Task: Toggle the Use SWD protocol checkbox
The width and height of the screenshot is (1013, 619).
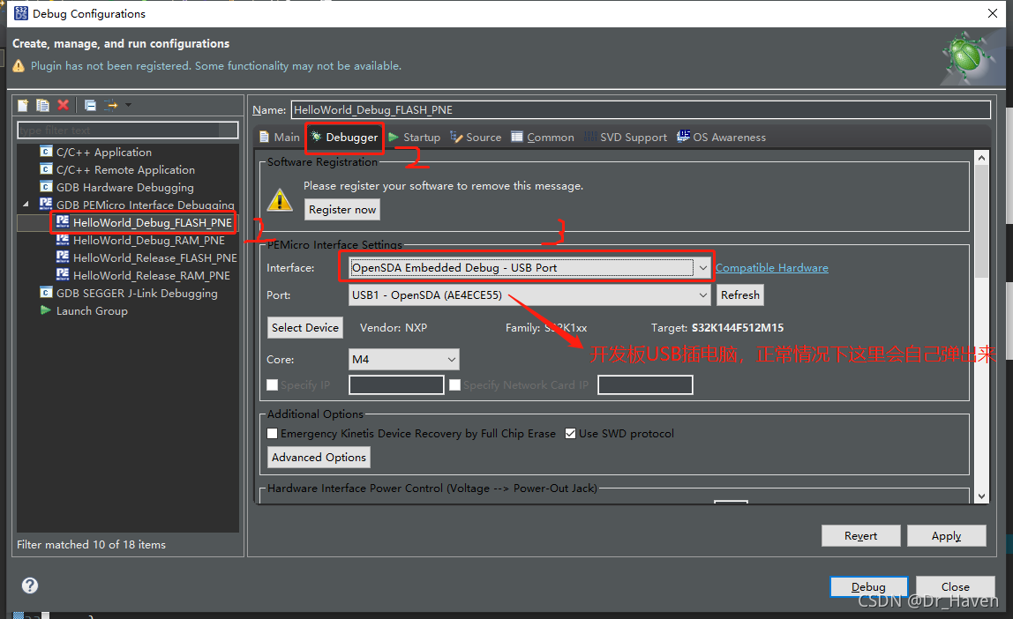Action: tap(570, 434)
